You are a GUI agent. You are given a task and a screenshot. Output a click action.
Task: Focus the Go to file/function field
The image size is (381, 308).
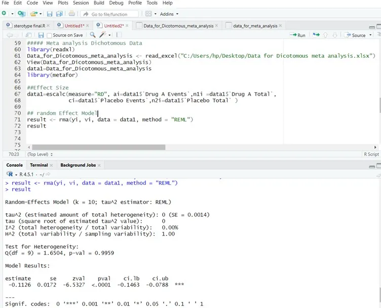coord(109,14)
